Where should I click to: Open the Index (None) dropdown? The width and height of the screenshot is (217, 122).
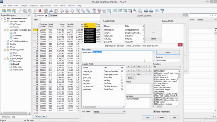pyautogui.click(x=206, y=20)
